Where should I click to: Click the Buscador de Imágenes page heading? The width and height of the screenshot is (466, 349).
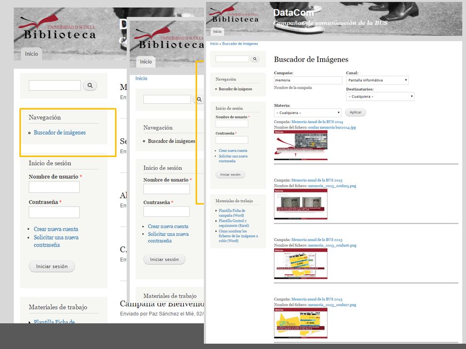311,59
